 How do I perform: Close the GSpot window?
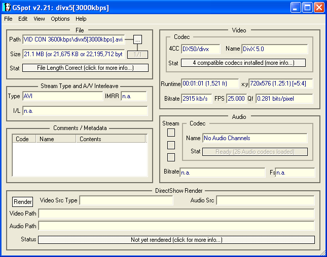coord(319,8)
